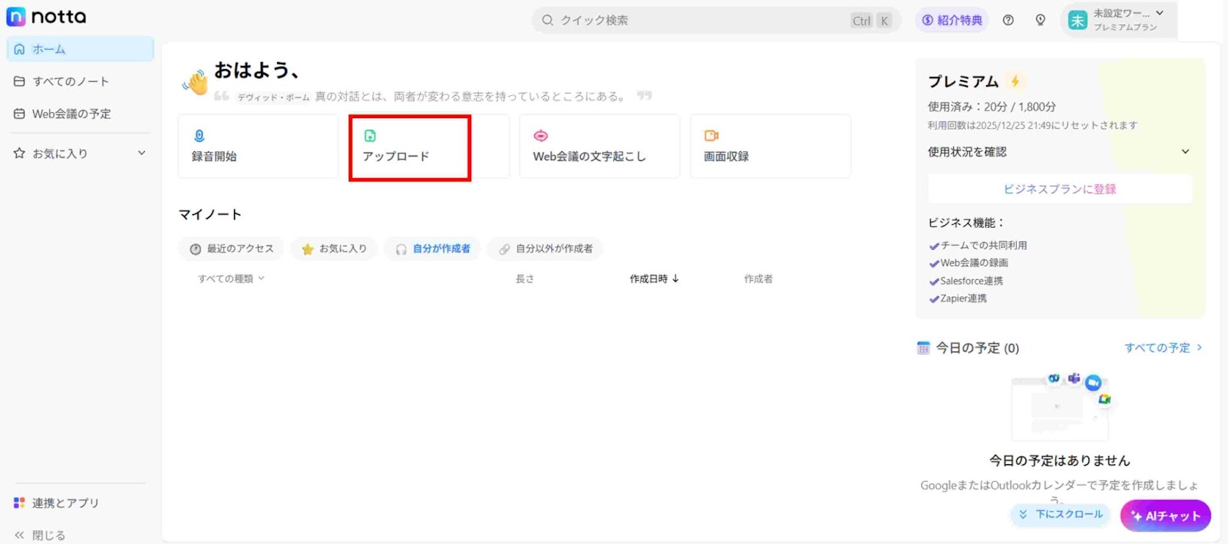The height and width of the screenshot is (544, 1228).
Task: Select the 自分が作成者 filter tab
Action: coord(433,249)
